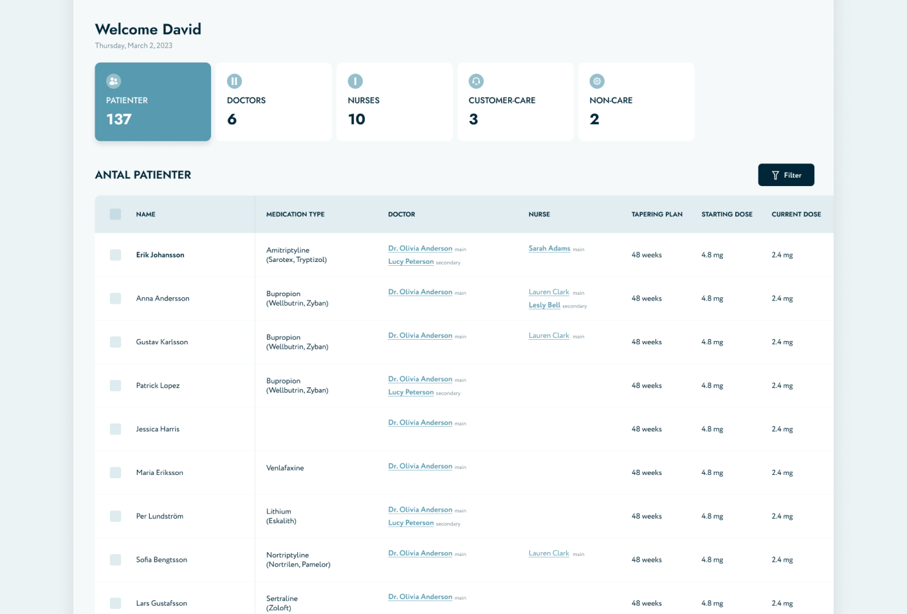Click Venlafaxine medication cell
The width and height of the screenshot is (907, 614).
(285, 468)
